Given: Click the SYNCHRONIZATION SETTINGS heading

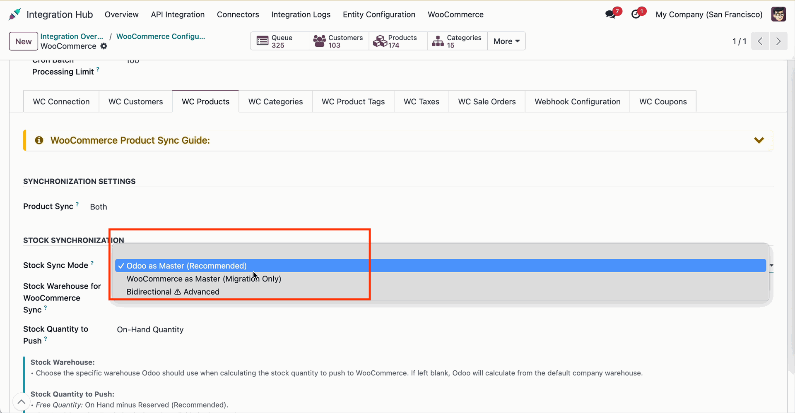Looking at the screenshot, I should [x=79, y=181].
